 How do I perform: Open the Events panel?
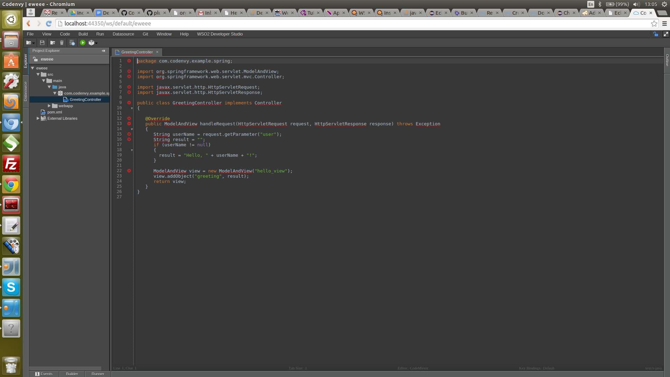point(44,374)
